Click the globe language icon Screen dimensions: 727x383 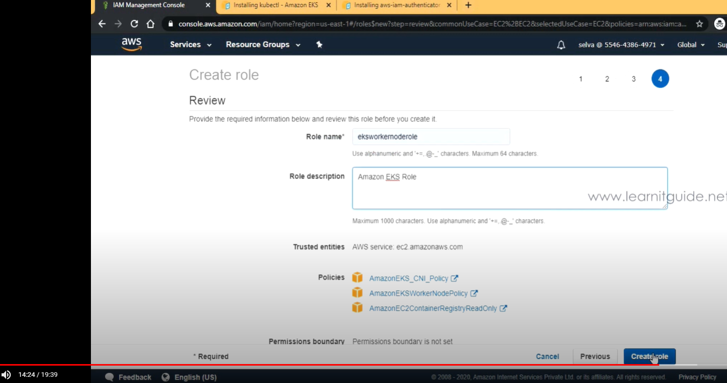tap(166, 377)
